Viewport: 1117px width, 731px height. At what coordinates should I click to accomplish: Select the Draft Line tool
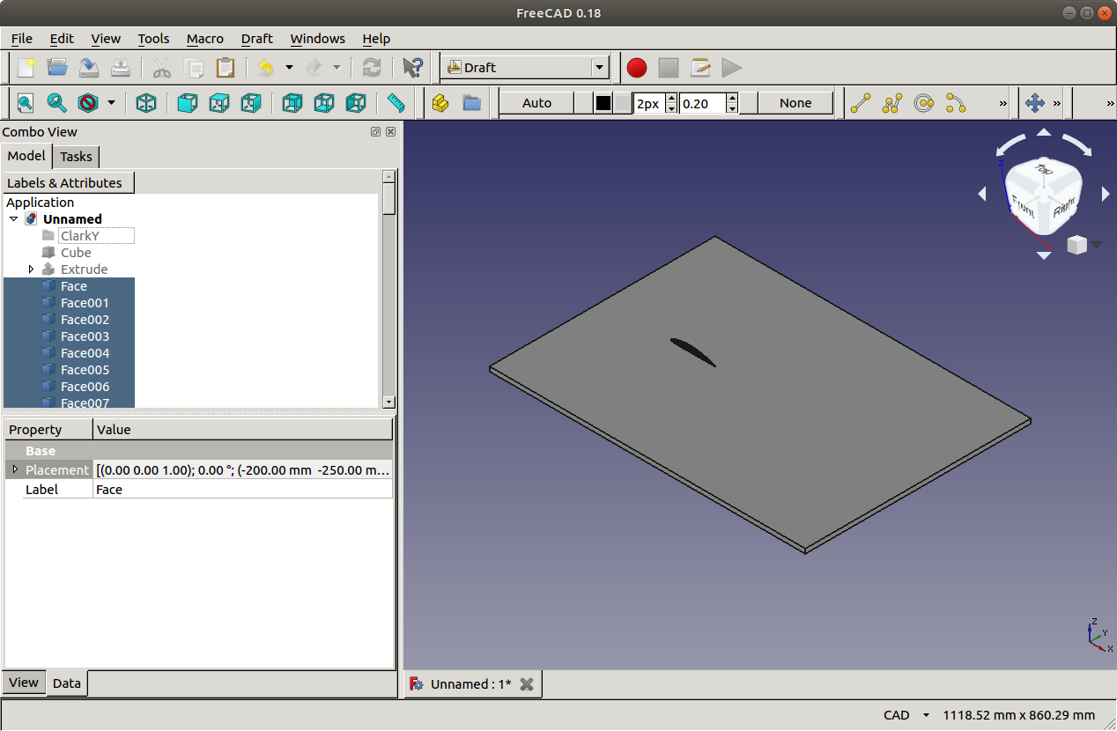pyautogui.click(x=861, y=103)
